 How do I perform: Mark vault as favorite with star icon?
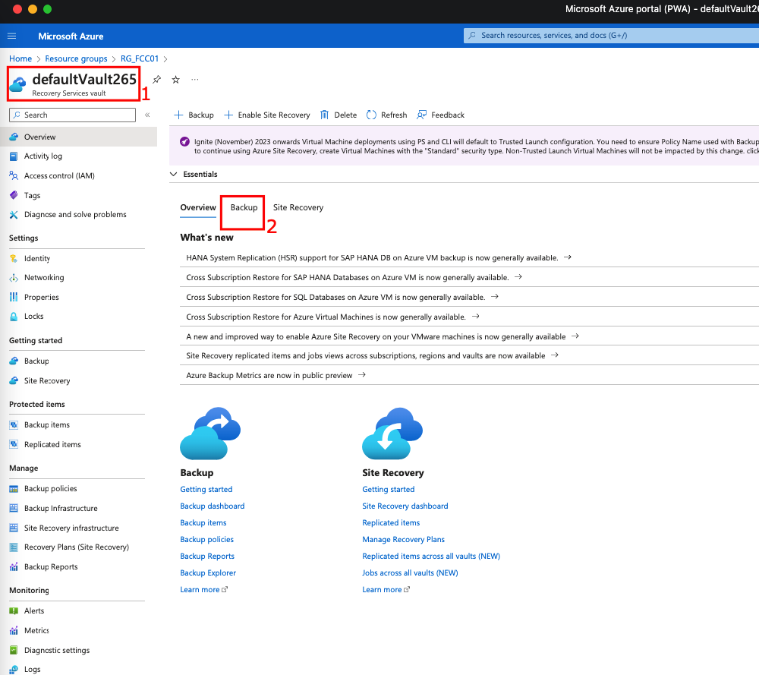click(x=175, y=80)
